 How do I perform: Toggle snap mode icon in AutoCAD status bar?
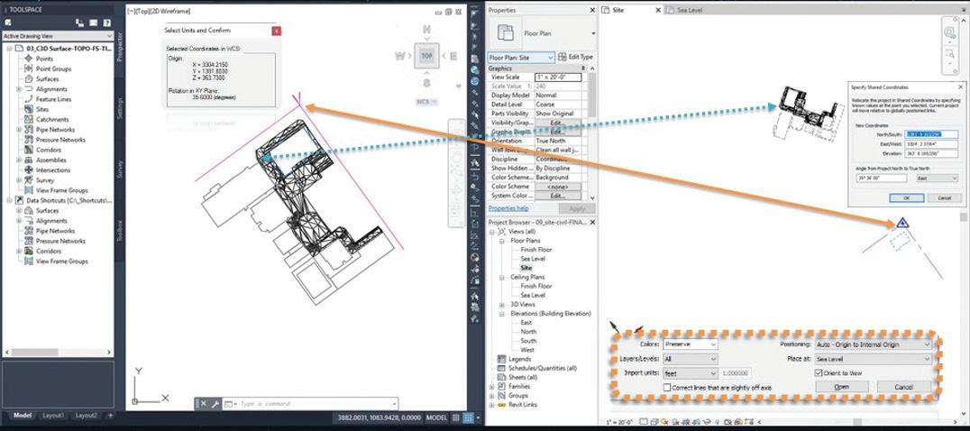(x=468, y=418)
